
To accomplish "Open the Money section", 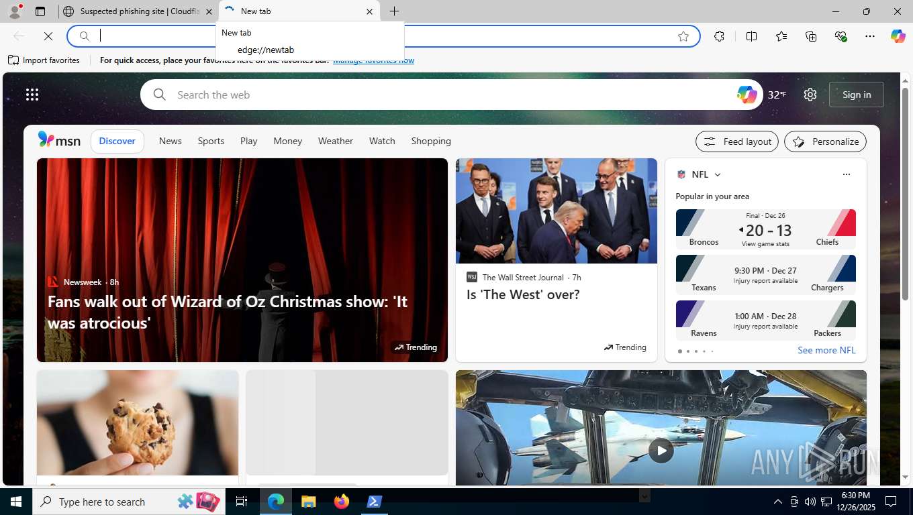I will [288, 141].
